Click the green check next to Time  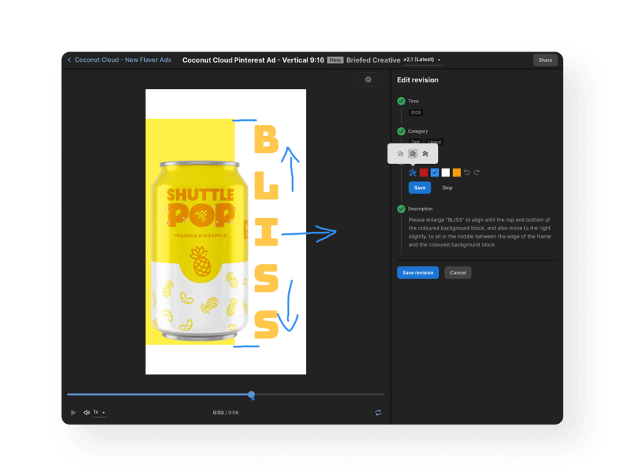401,102
